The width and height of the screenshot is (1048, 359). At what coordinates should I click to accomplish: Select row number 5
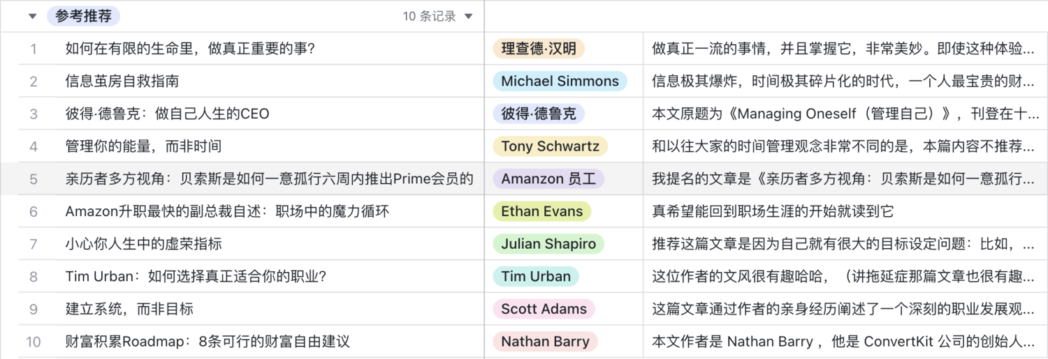click(x=33, y=179)
